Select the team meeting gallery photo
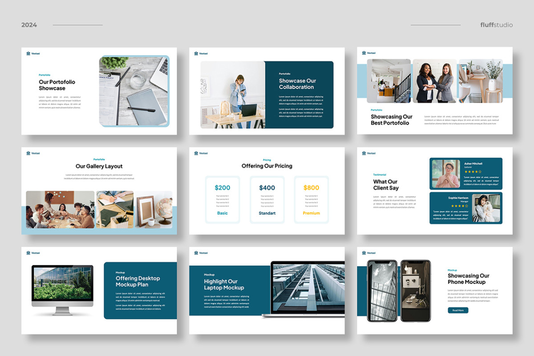Screen dimensions: 534x356 click(60, 210)
